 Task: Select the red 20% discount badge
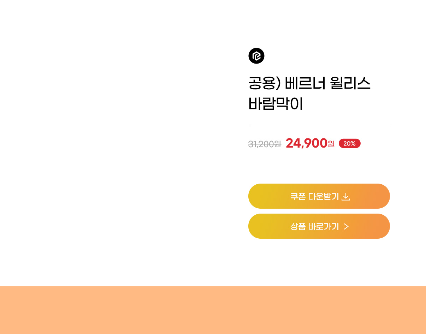point(350,143)
